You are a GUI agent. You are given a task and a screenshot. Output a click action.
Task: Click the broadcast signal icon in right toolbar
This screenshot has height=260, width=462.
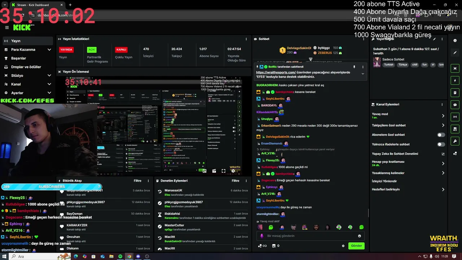click(x=455, y=117)
